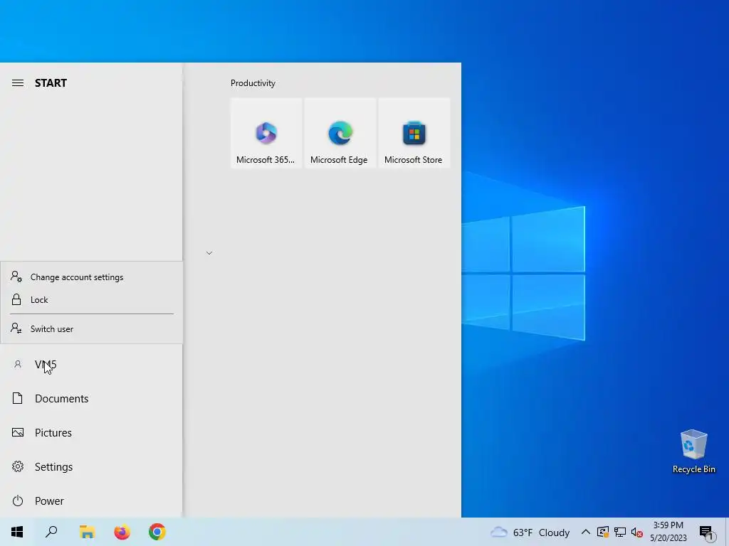Image resolution: width=729 pixels, height=546 pixels.
Task: Open Settings from the Start menu
Action: 91,466
